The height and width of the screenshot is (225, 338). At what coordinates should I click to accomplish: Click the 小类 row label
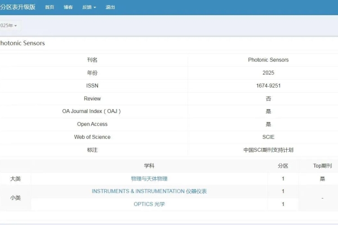[x=15, y=197]
